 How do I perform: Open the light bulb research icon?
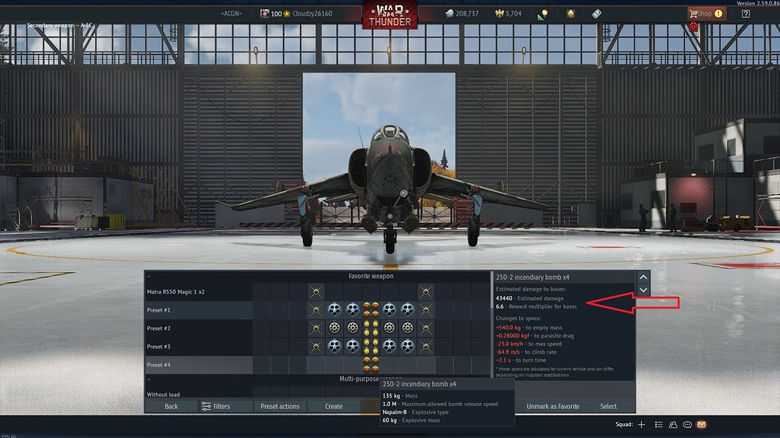click(543, 14)
